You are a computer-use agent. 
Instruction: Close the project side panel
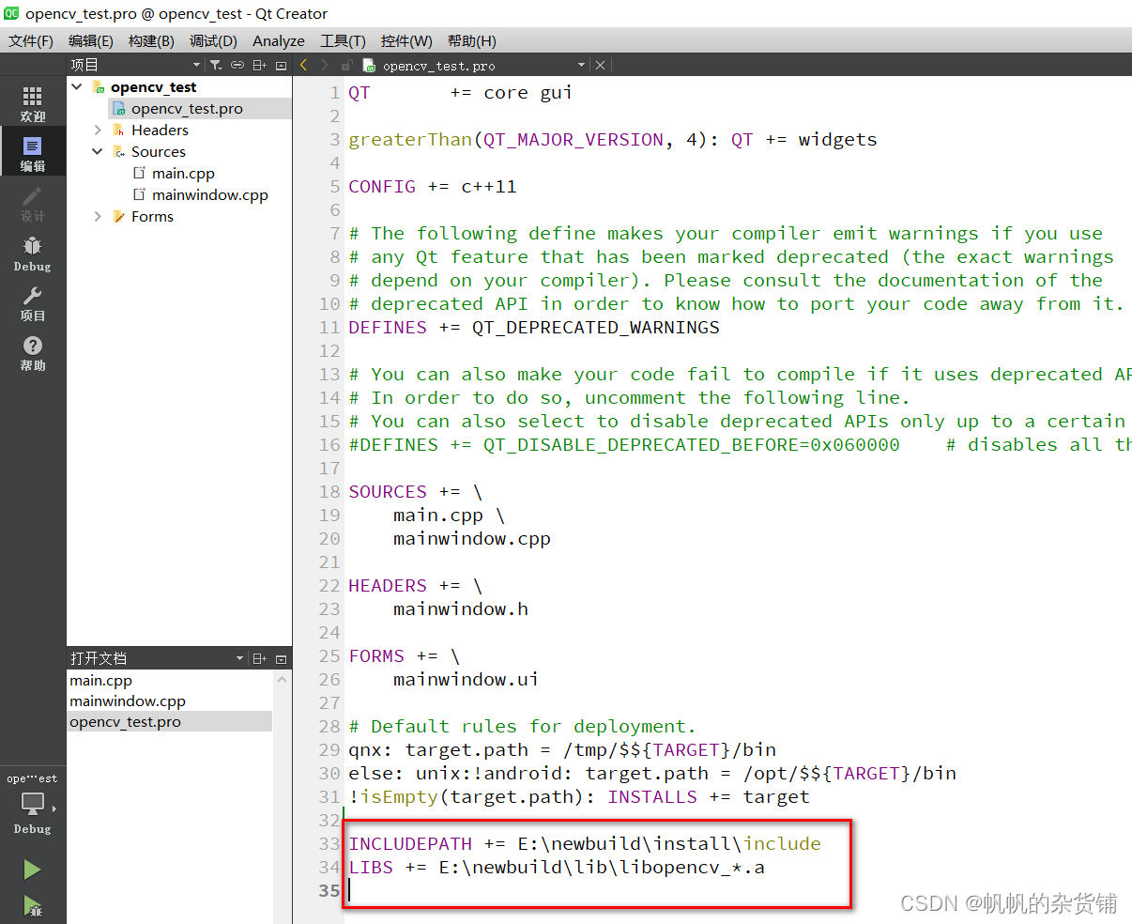click(281, 65)
